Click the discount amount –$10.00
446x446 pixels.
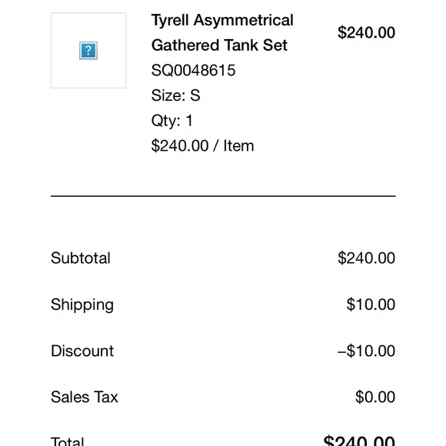[366, 351]
